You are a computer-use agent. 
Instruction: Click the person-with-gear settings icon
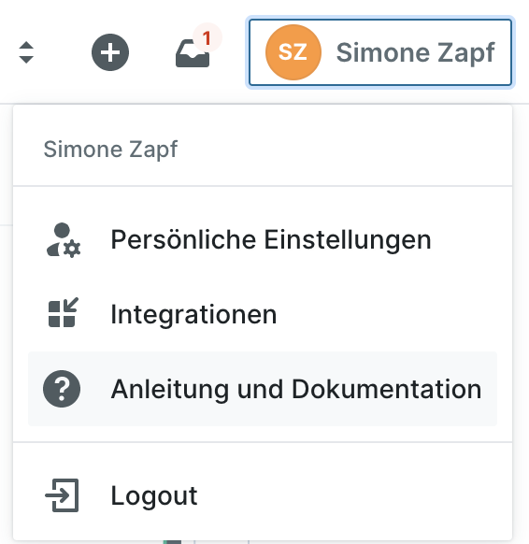point(63,240)
